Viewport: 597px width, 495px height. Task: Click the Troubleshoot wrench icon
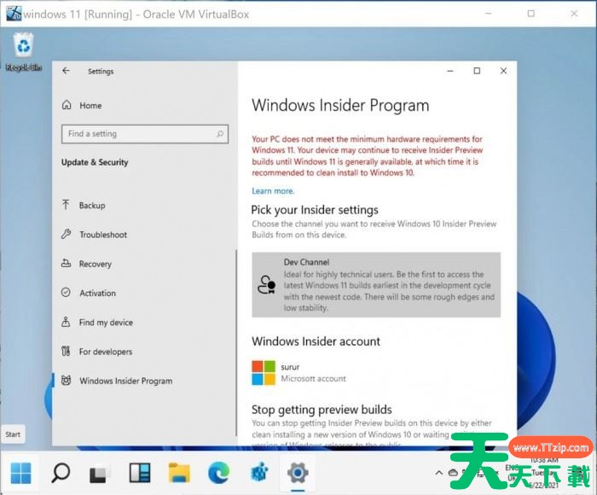click(66, 234)
